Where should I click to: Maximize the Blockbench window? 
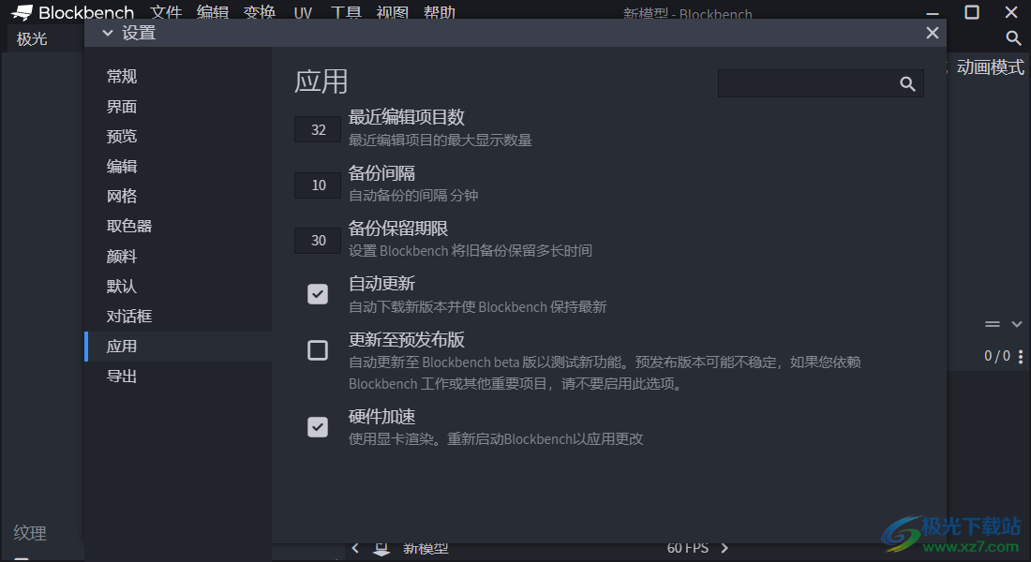click(x=972, y=12)
